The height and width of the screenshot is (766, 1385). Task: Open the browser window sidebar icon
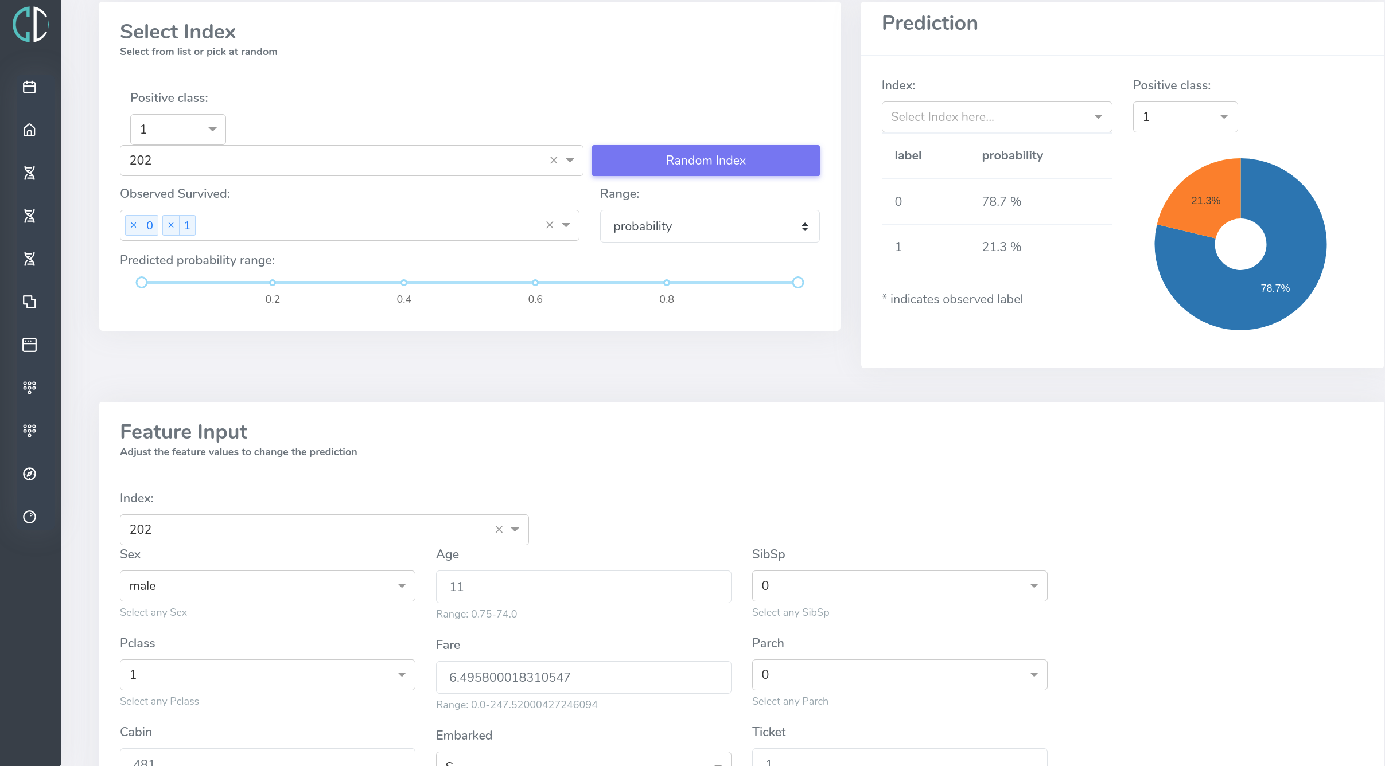29,345
